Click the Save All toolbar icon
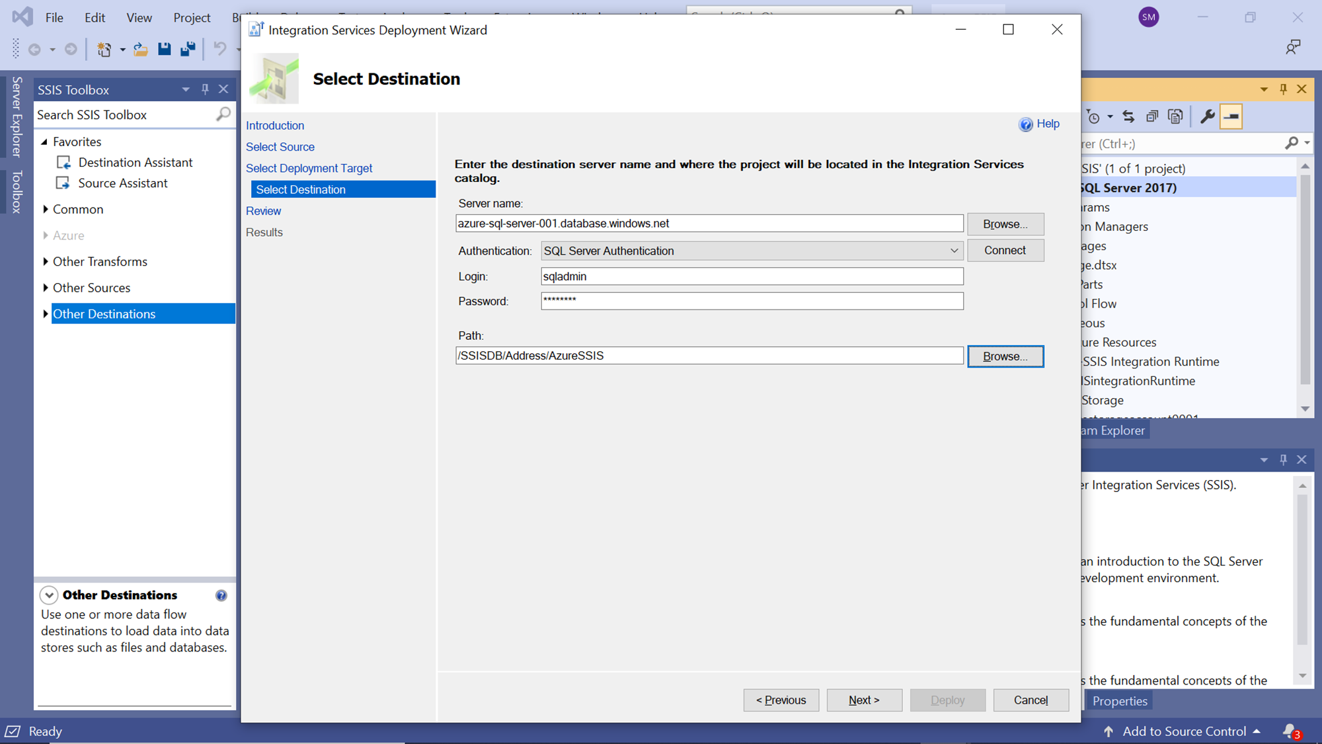1322x744 pixels. (x=188, y=49)
